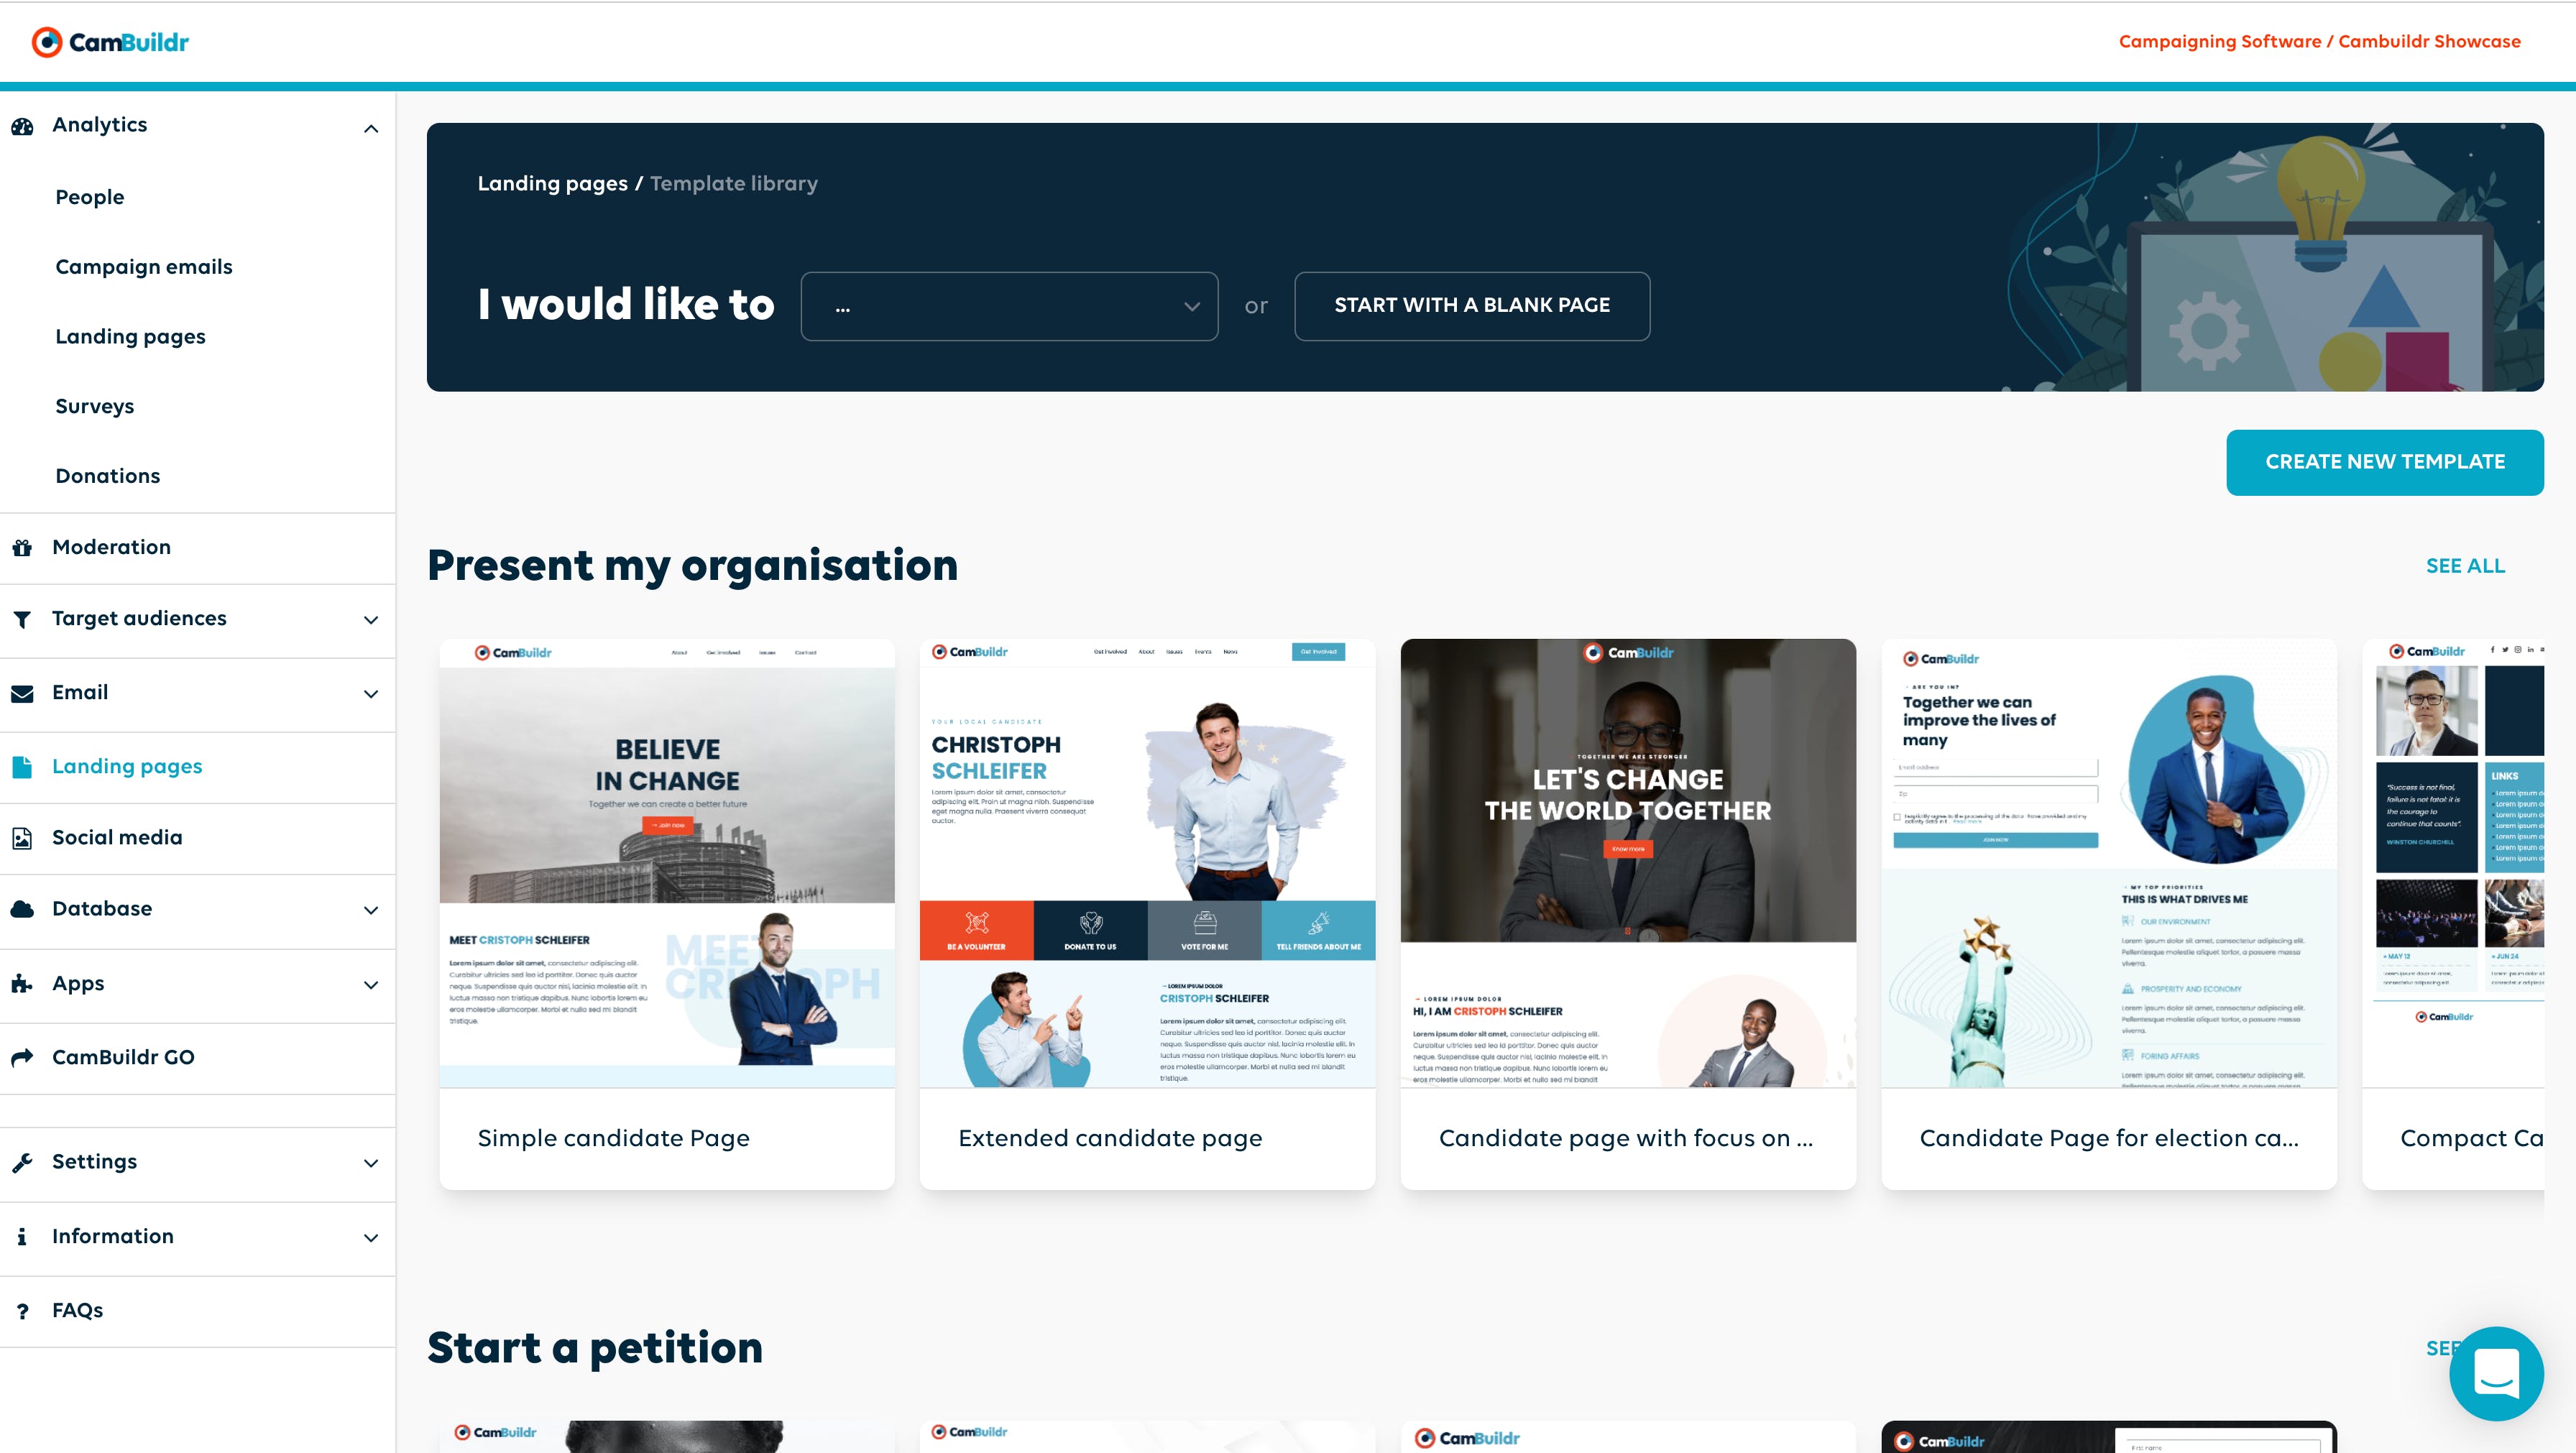This screenshot has height=1453, width=2576.
Task: Click the CamBuildr logo in header
Action: click(x=110, y=42)
